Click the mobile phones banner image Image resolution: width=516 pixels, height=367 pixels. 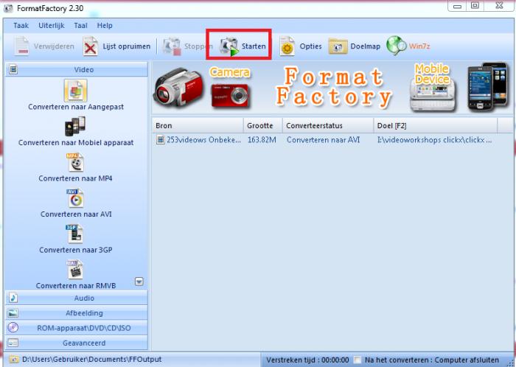488,87
